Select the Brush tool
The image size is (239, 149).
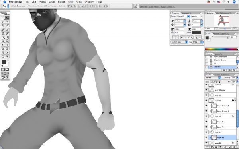[x=7, y=30]
